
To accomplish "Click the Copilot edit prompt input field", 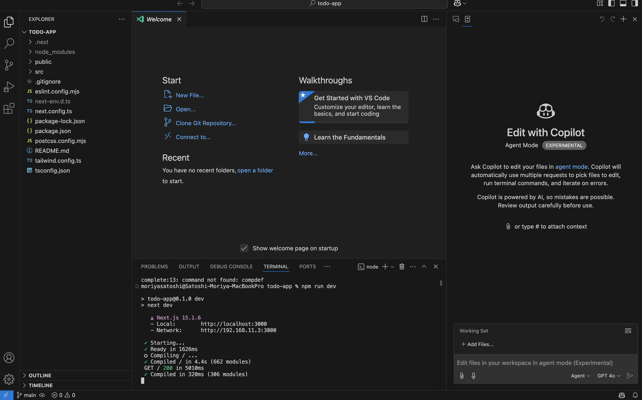I will tap(535, 363).
